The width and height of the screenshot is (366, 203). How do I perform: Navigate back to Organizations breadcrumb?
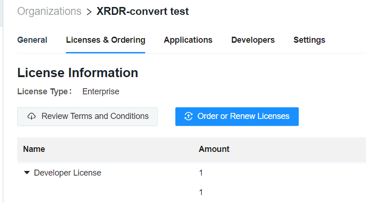(x=49, y=12)
